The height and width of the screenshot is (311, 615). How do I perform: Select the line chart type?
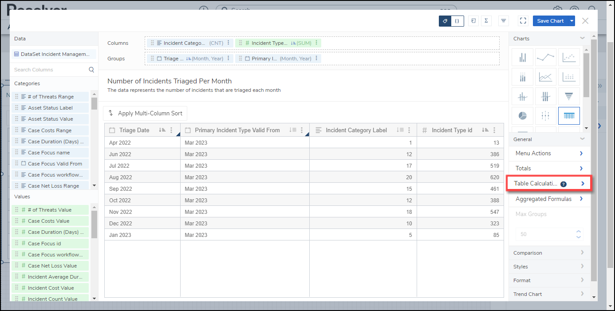pyautogui.click(x=546, y=57)
